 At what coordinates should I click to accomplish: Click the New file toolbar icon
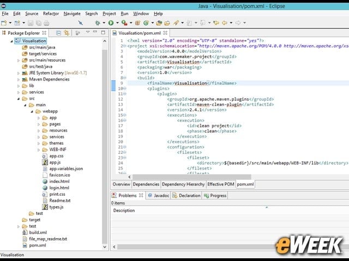tap(4, 23)
